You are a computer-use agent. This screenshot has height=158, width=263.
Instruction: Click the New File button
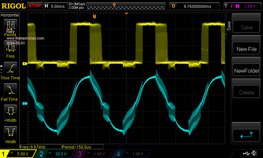click(247, 49)
